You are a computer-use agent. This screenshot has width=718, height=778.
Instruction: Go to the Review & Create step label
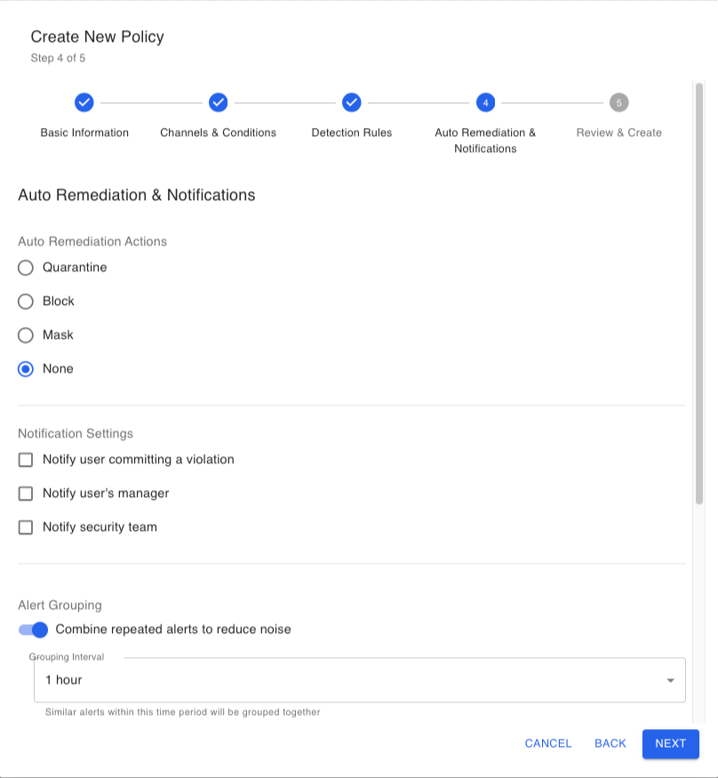[x=618, y=132]
